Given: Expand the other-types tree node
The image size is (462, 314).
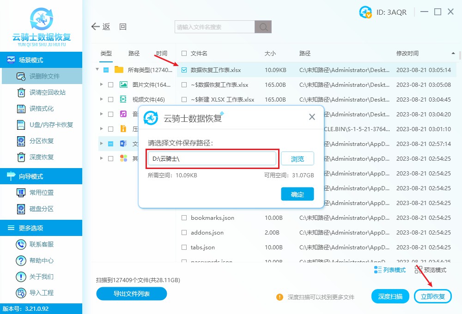Looking at the screenshot, I should 101,158.
